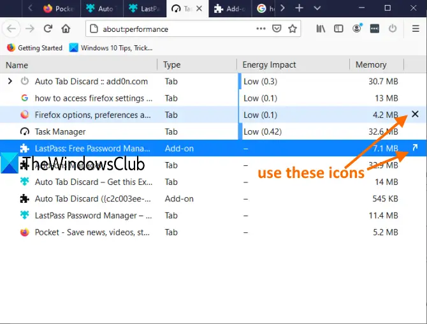The width and height of the screenshot is (427, 324).
Task: Expand the Auto Tab Discard add0n.com row
Action: 10,81
